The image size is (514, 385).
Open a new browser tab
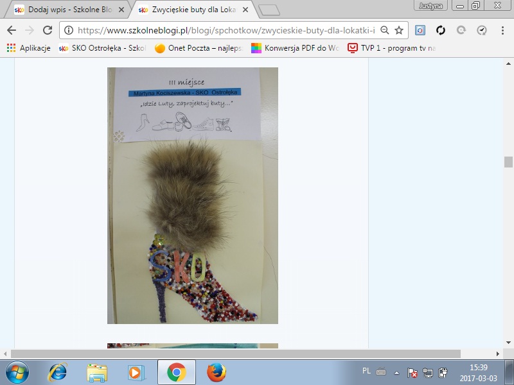tap(269, 10)
